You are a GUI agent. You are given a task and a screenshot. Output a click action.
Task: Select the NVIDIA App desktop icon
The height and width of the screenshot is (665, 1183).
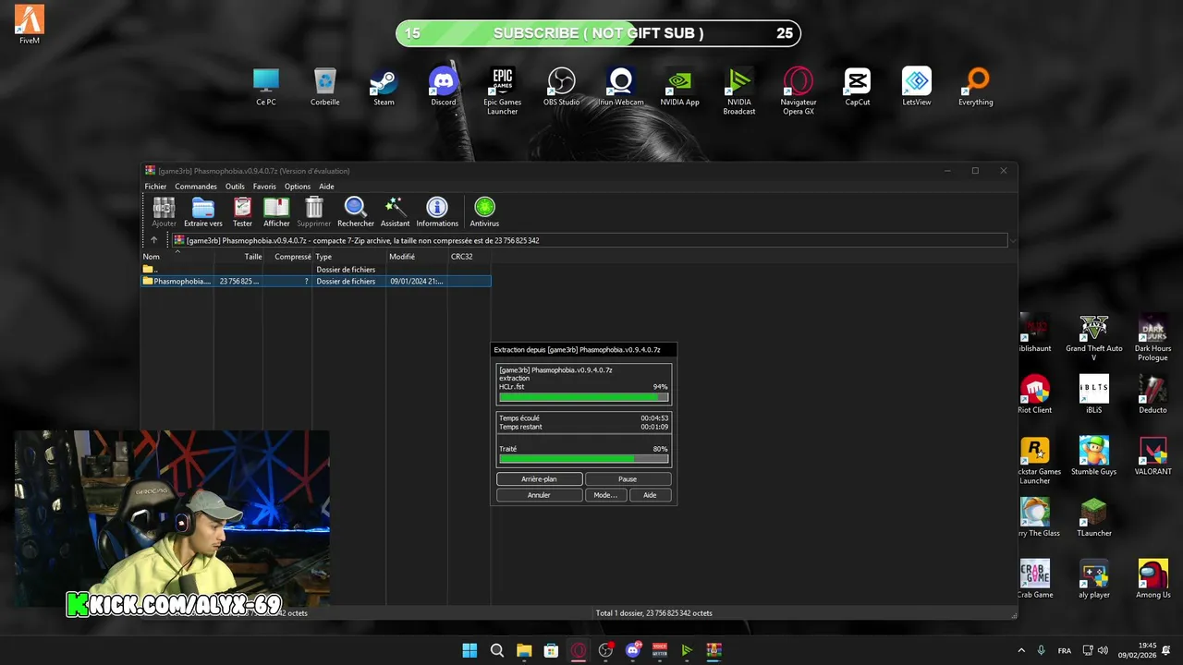click(x=680, y=87)
